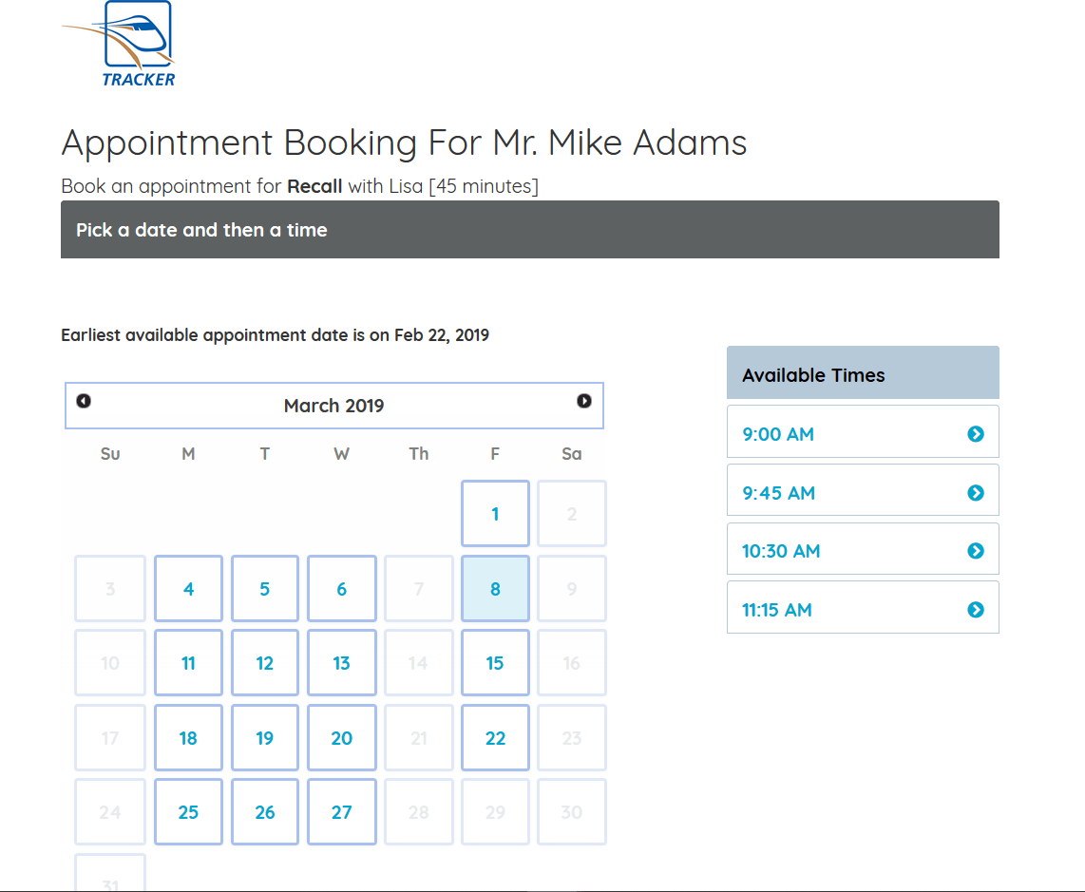The image size is (1085, 892).
Task: Pick March 13 in the calendar
Action: point(342,663)
